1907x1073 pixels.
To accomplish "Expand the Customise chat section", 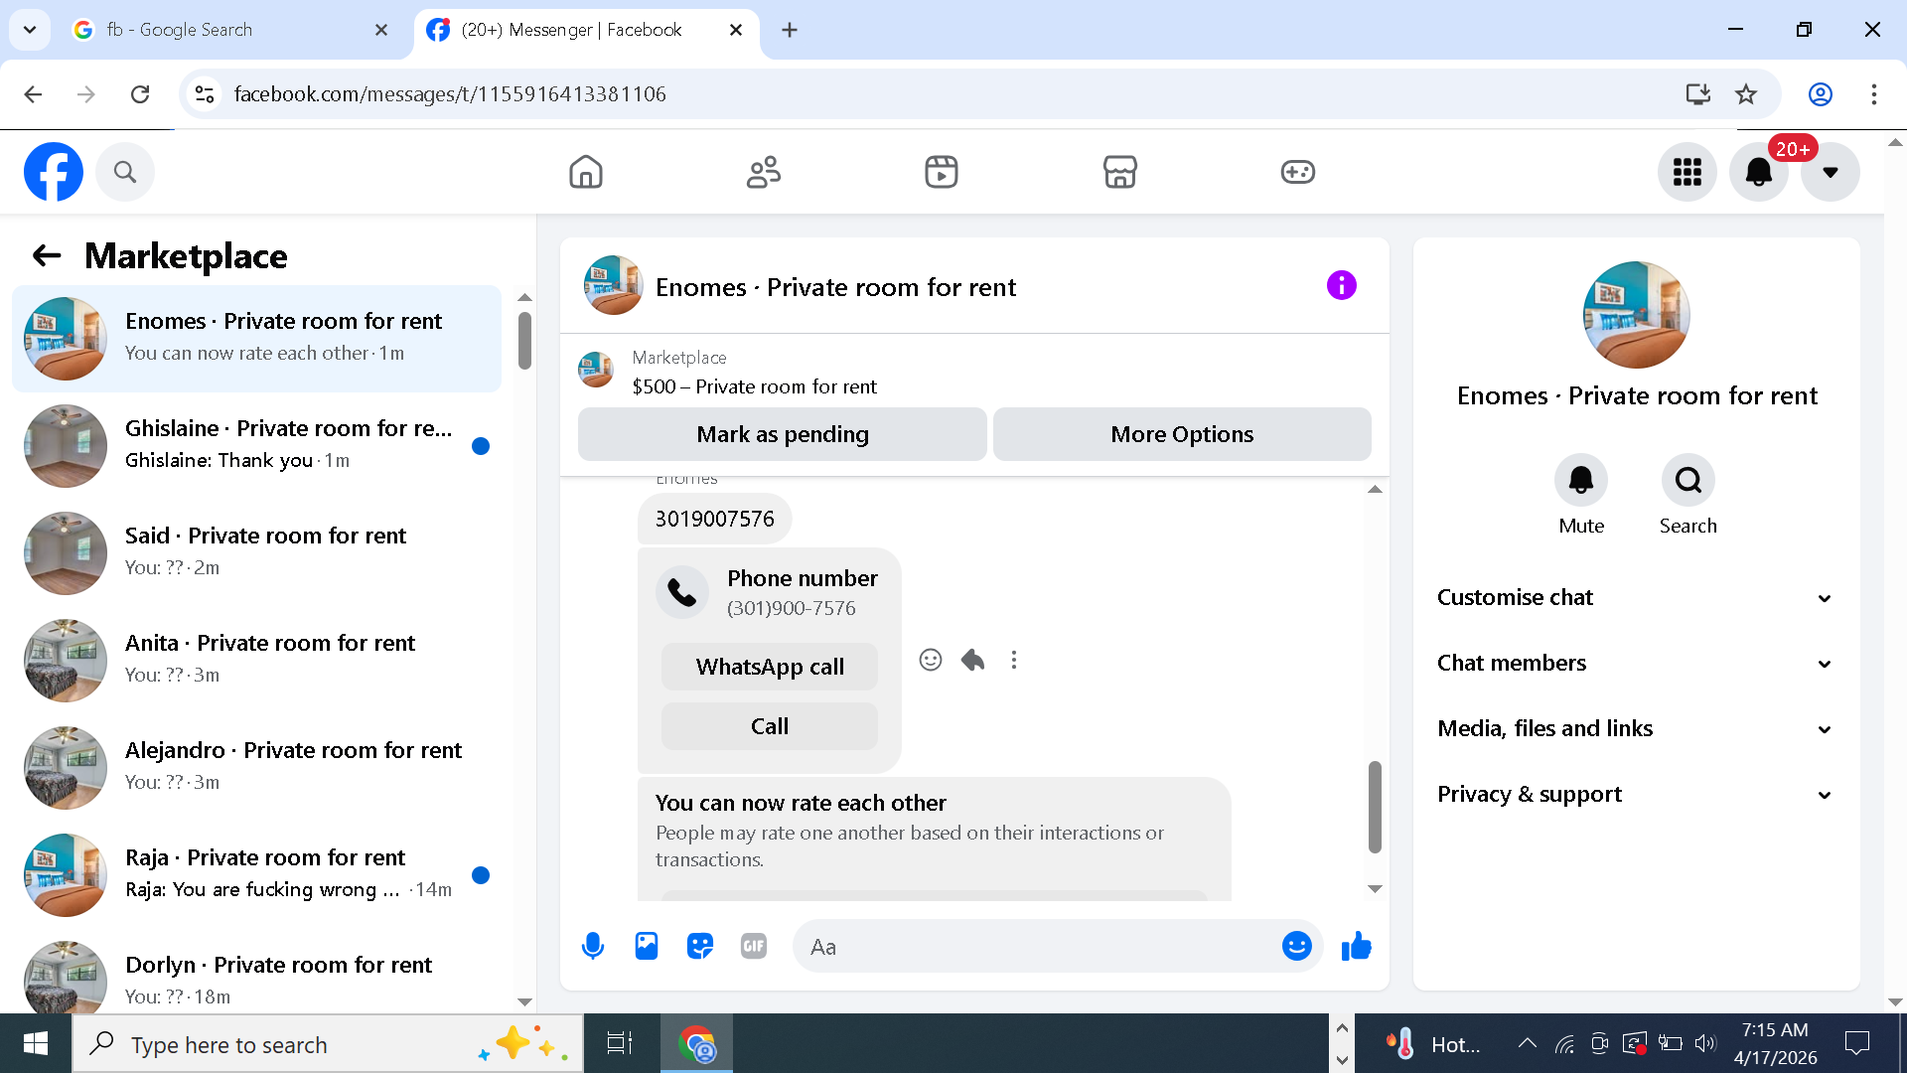I will tap(1635, 597).
